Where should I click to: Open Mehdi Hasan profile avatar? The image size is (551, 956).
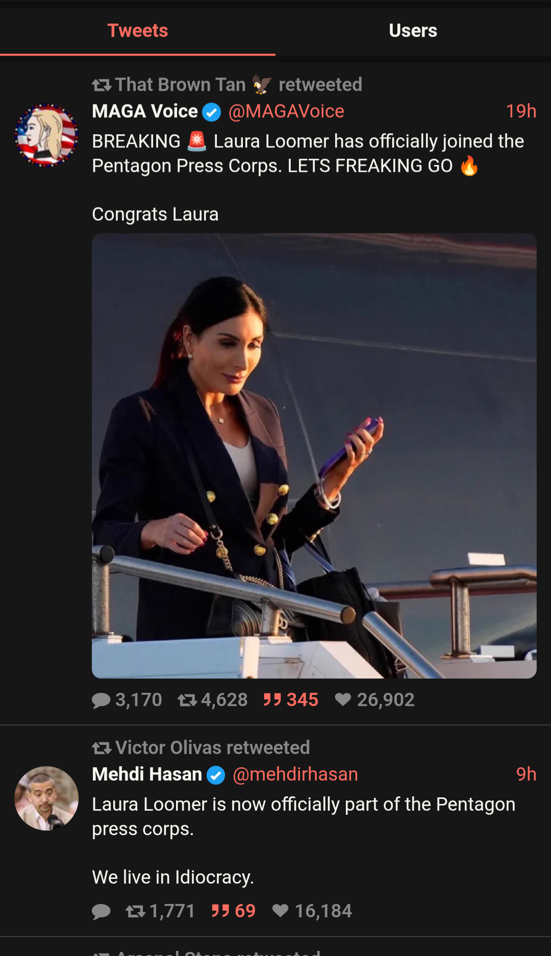pyautogui.click(x=46, y=798)
